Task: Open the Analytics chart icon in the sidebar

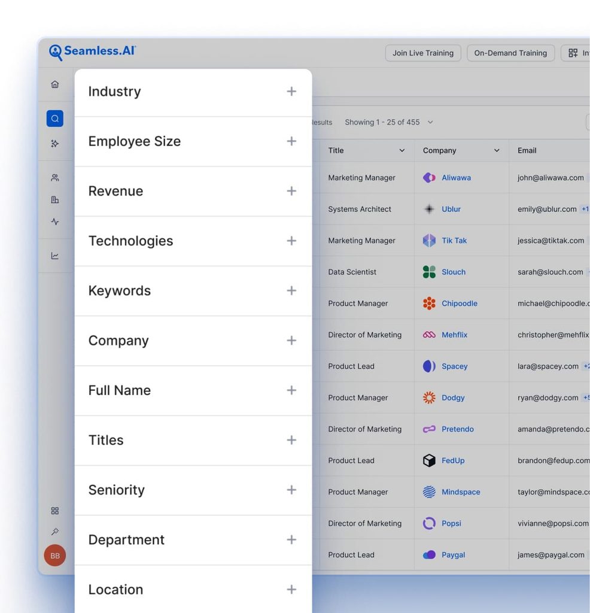Action: click(x=54, y=256)
